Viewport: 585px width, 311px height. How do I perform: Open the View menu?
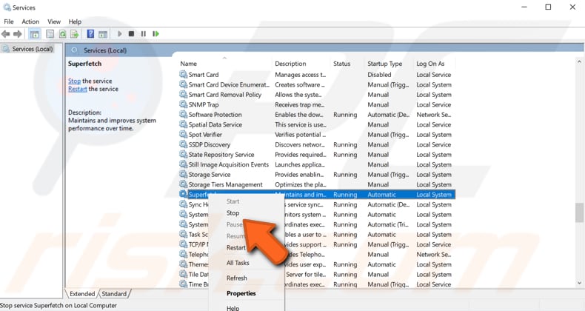point(54,21)
